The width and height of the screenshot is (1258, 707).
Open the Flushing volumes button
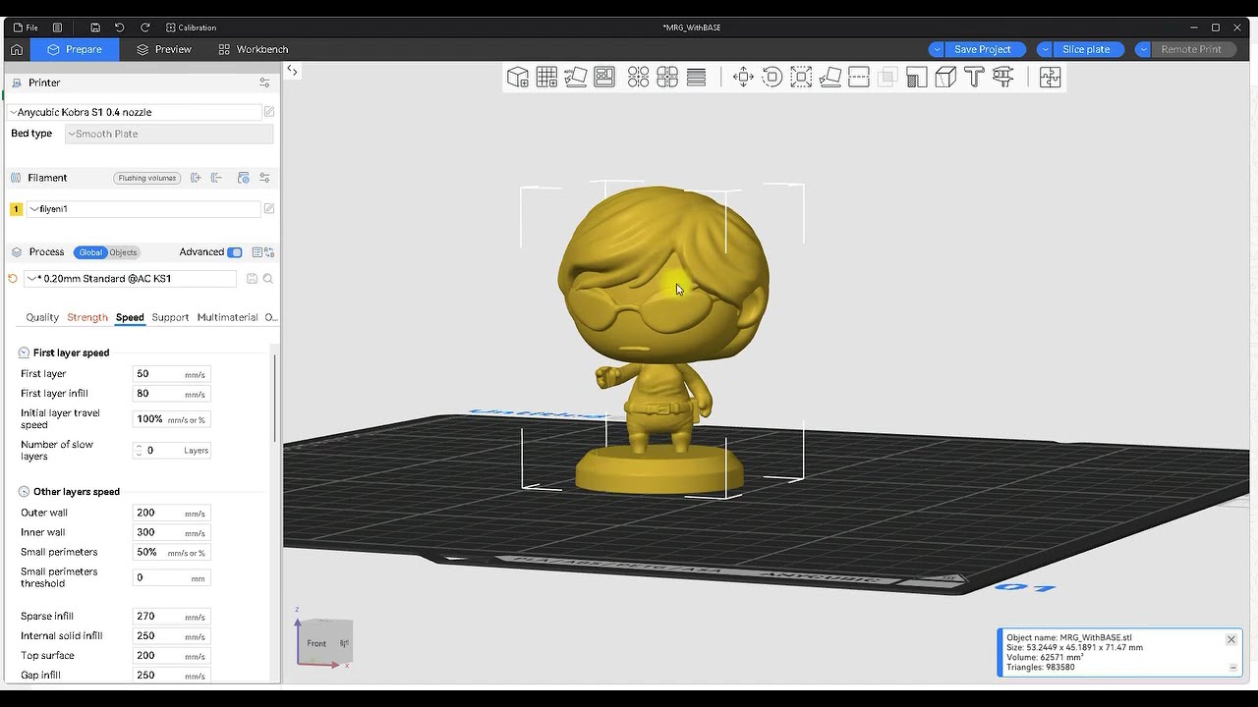146,178
